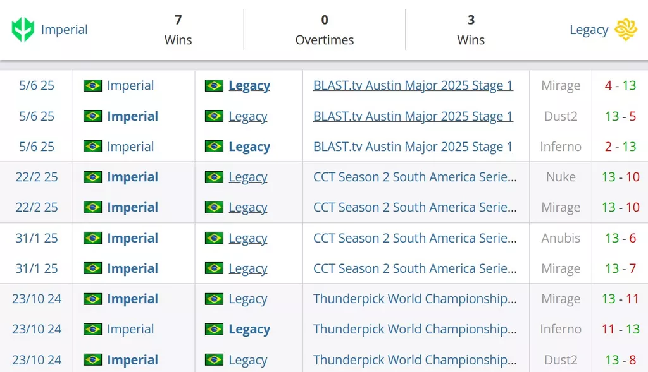This screenshot has height=372, width=648.
Task: Click Brazil flag beside Imperial in 23/10 Dust2 row
Action: 92,359
